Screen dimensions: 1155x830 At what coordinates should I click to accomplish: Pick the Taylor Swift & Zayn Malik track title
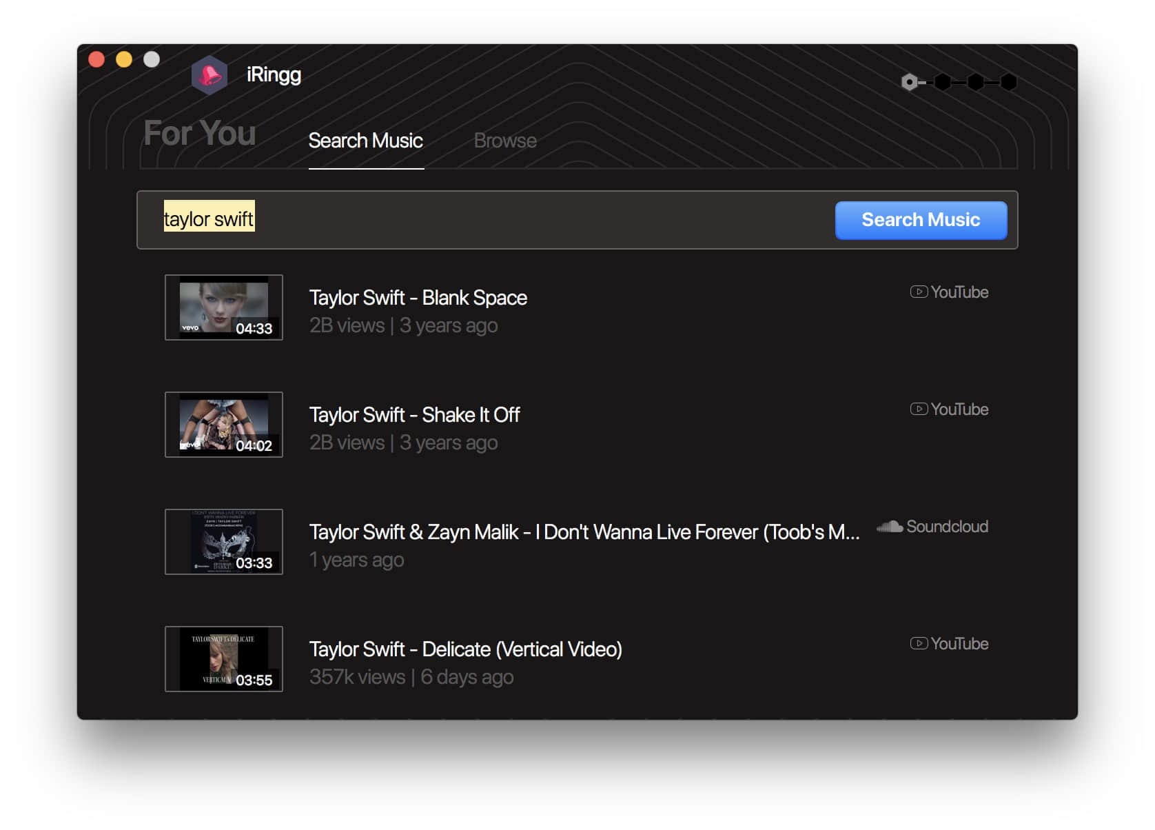click(x=584, y=532)
